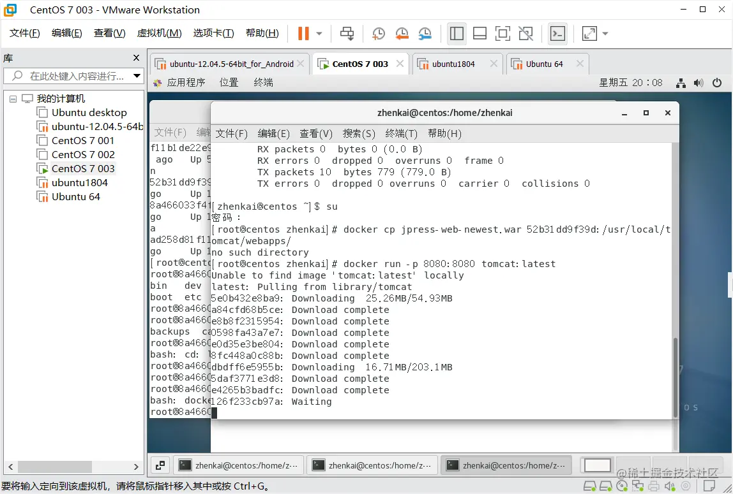The width and height of the screenshot is (733, 494).
Task: Enter full screen mode
Action: 503,33
